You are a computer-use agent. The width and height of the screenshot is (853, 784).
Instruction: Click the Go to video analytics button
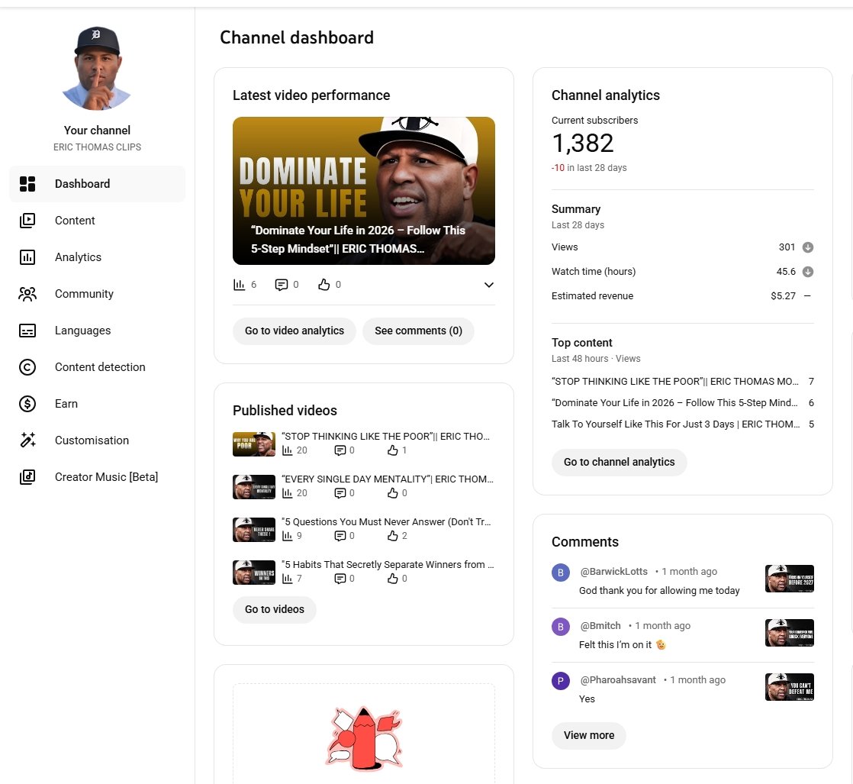(295, 331)
